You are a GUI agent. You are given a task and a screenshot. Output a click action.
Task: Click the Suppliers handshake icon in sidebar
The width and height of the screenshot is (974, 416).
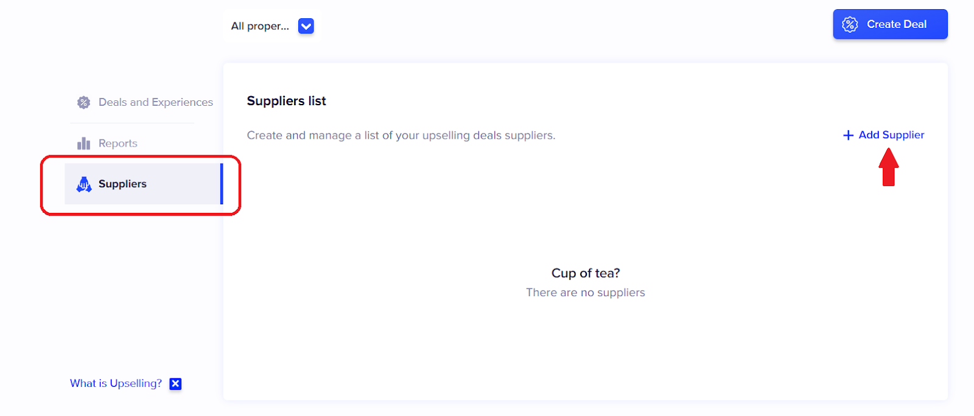tap(83, 184)
